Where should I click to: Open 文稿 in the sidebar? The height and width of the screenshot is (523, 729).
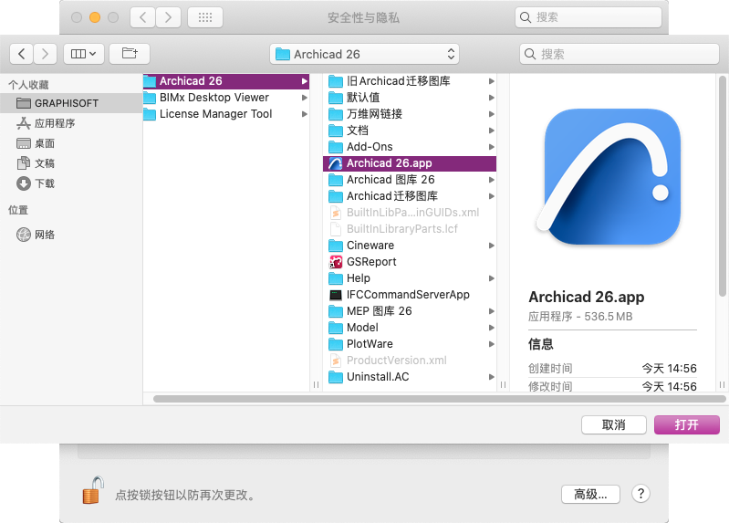point(71,163)
